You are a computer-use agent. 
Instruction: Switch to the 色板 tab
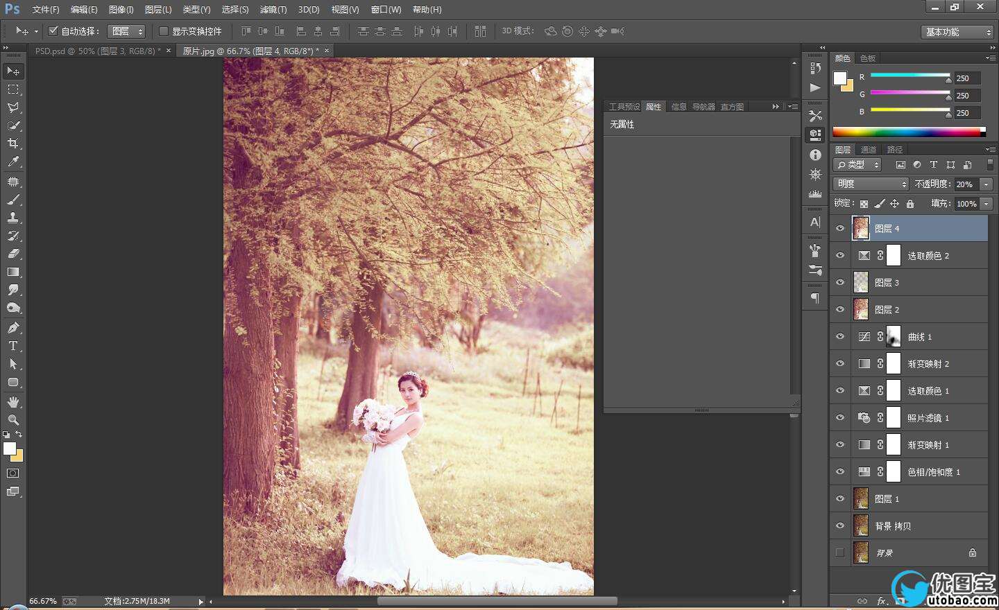tap(867, 58)
